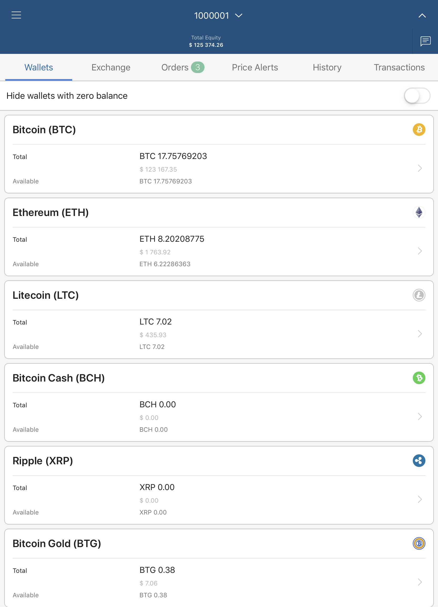438x607 pixels.
Task: Click the $ 7.06 Bitcoin Gold value
Action: coord(148,583)
